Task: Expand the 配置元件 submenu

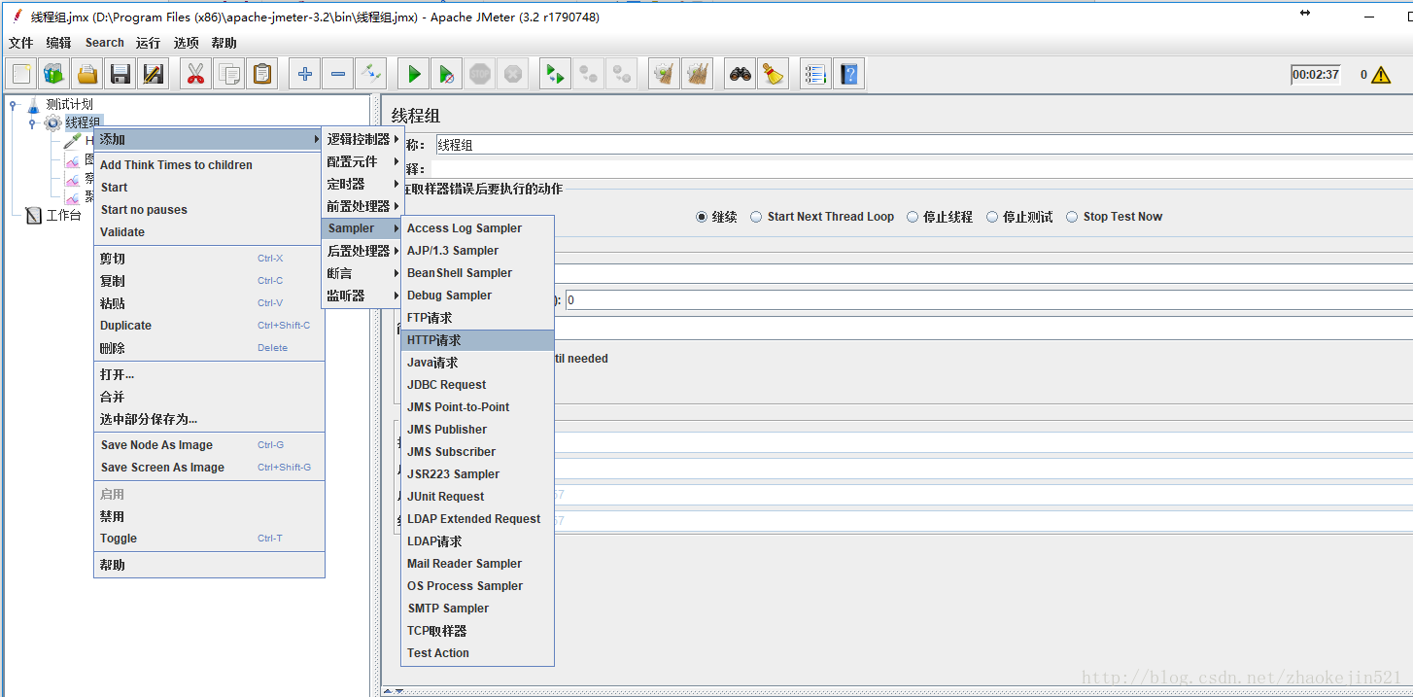Action: tap(362, 161)
